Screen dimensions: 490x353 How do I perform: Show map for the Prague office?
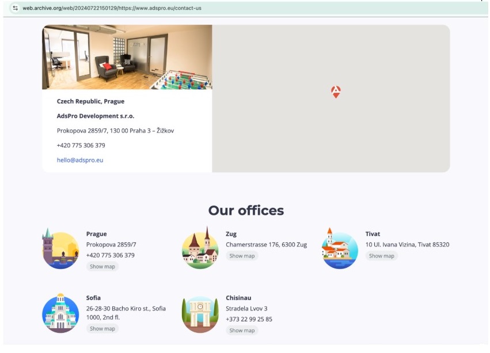click(x=102, y=267)
